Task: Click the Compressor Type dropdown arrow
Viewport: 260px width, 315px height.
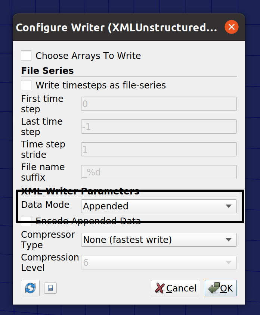Action: (228, 240)
